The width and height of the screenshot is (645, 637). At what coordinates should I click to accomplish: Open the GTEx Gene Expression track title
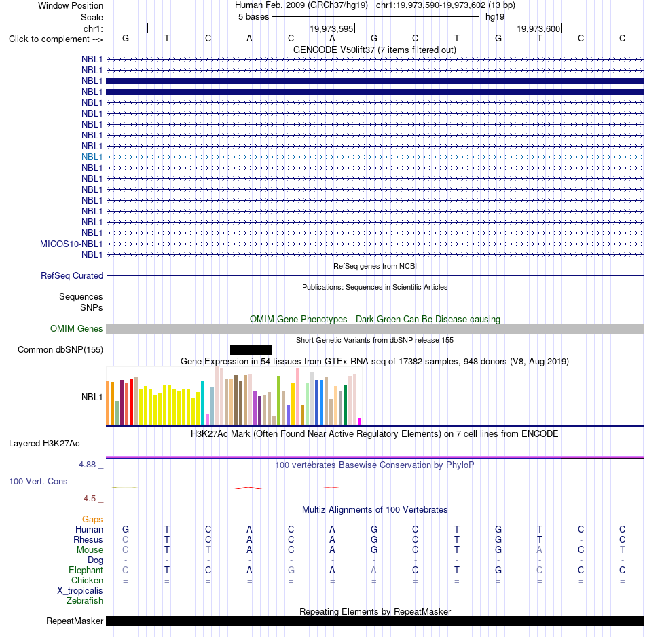[x=375, y=362]
